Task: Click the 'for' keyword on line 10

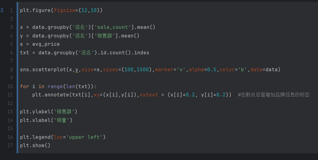Action: coord(24,86)
